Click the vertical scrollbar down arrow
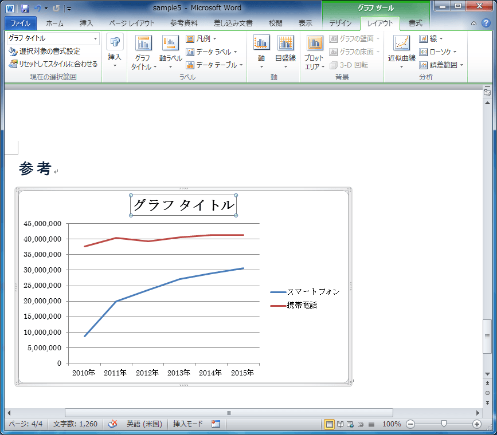497x435 pixels. coord(487,374)
